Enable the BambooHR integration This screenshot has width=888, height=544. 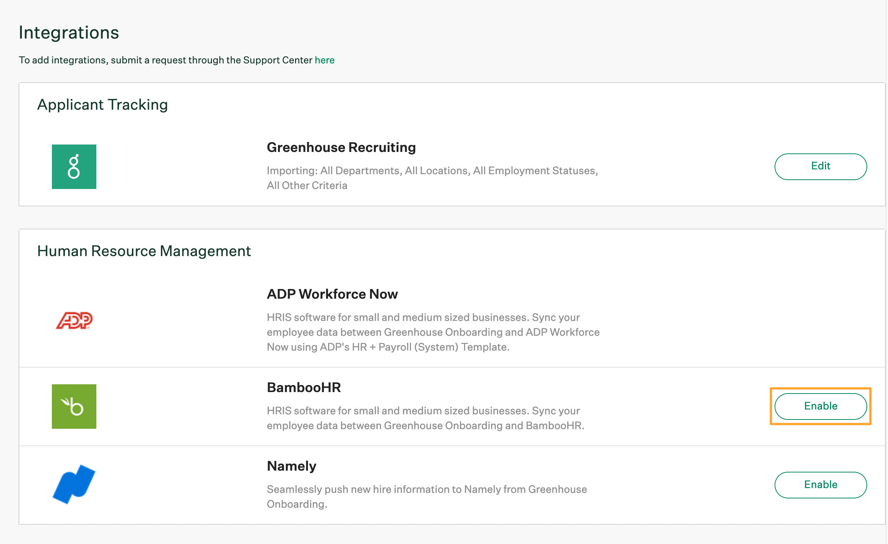(820, 406)
